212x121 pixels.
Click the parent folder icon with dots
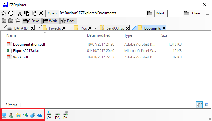11,21
